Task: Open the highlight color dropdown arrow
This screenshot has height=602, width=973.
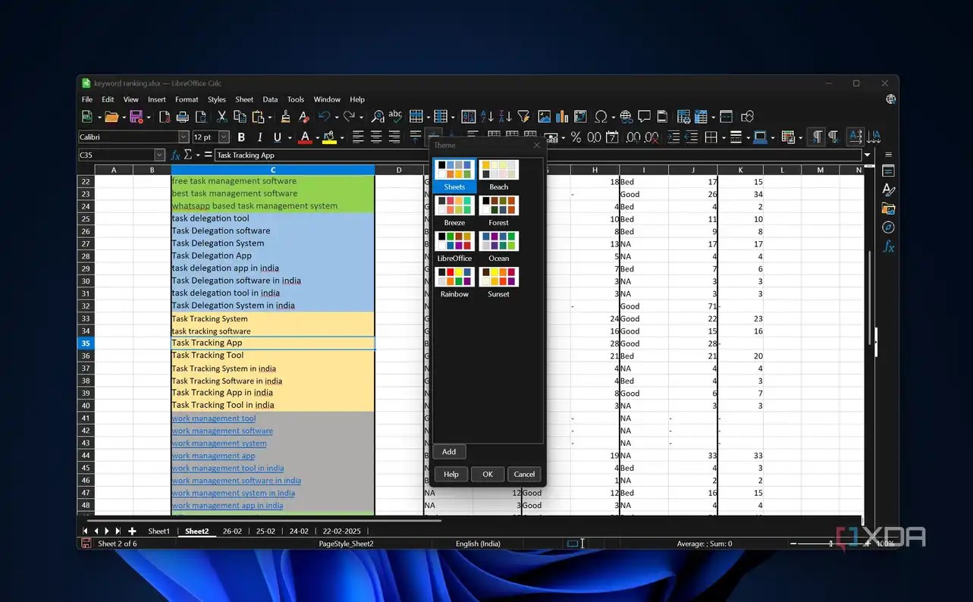Action: pyautogui.click(x=342, y=138)
